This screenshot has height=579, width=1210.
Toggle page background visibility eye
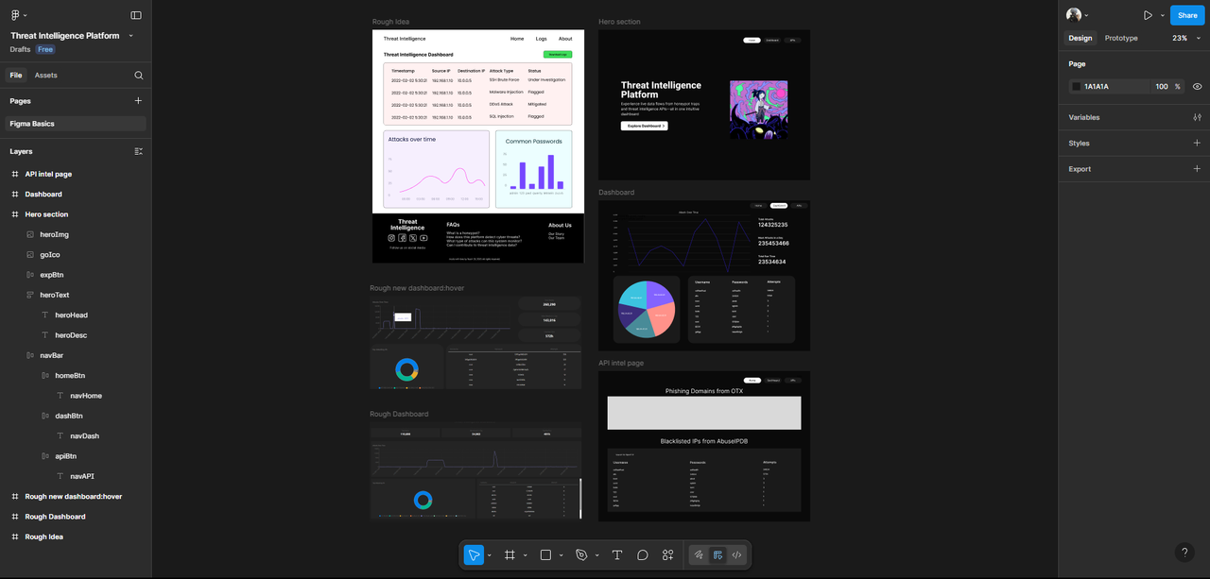pos(1197,87)
